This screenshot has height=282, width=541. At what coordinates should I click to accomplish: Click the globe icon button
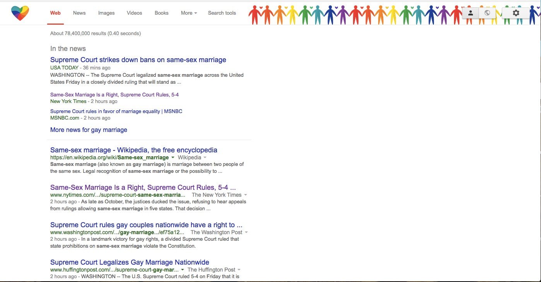pos(487,13)
